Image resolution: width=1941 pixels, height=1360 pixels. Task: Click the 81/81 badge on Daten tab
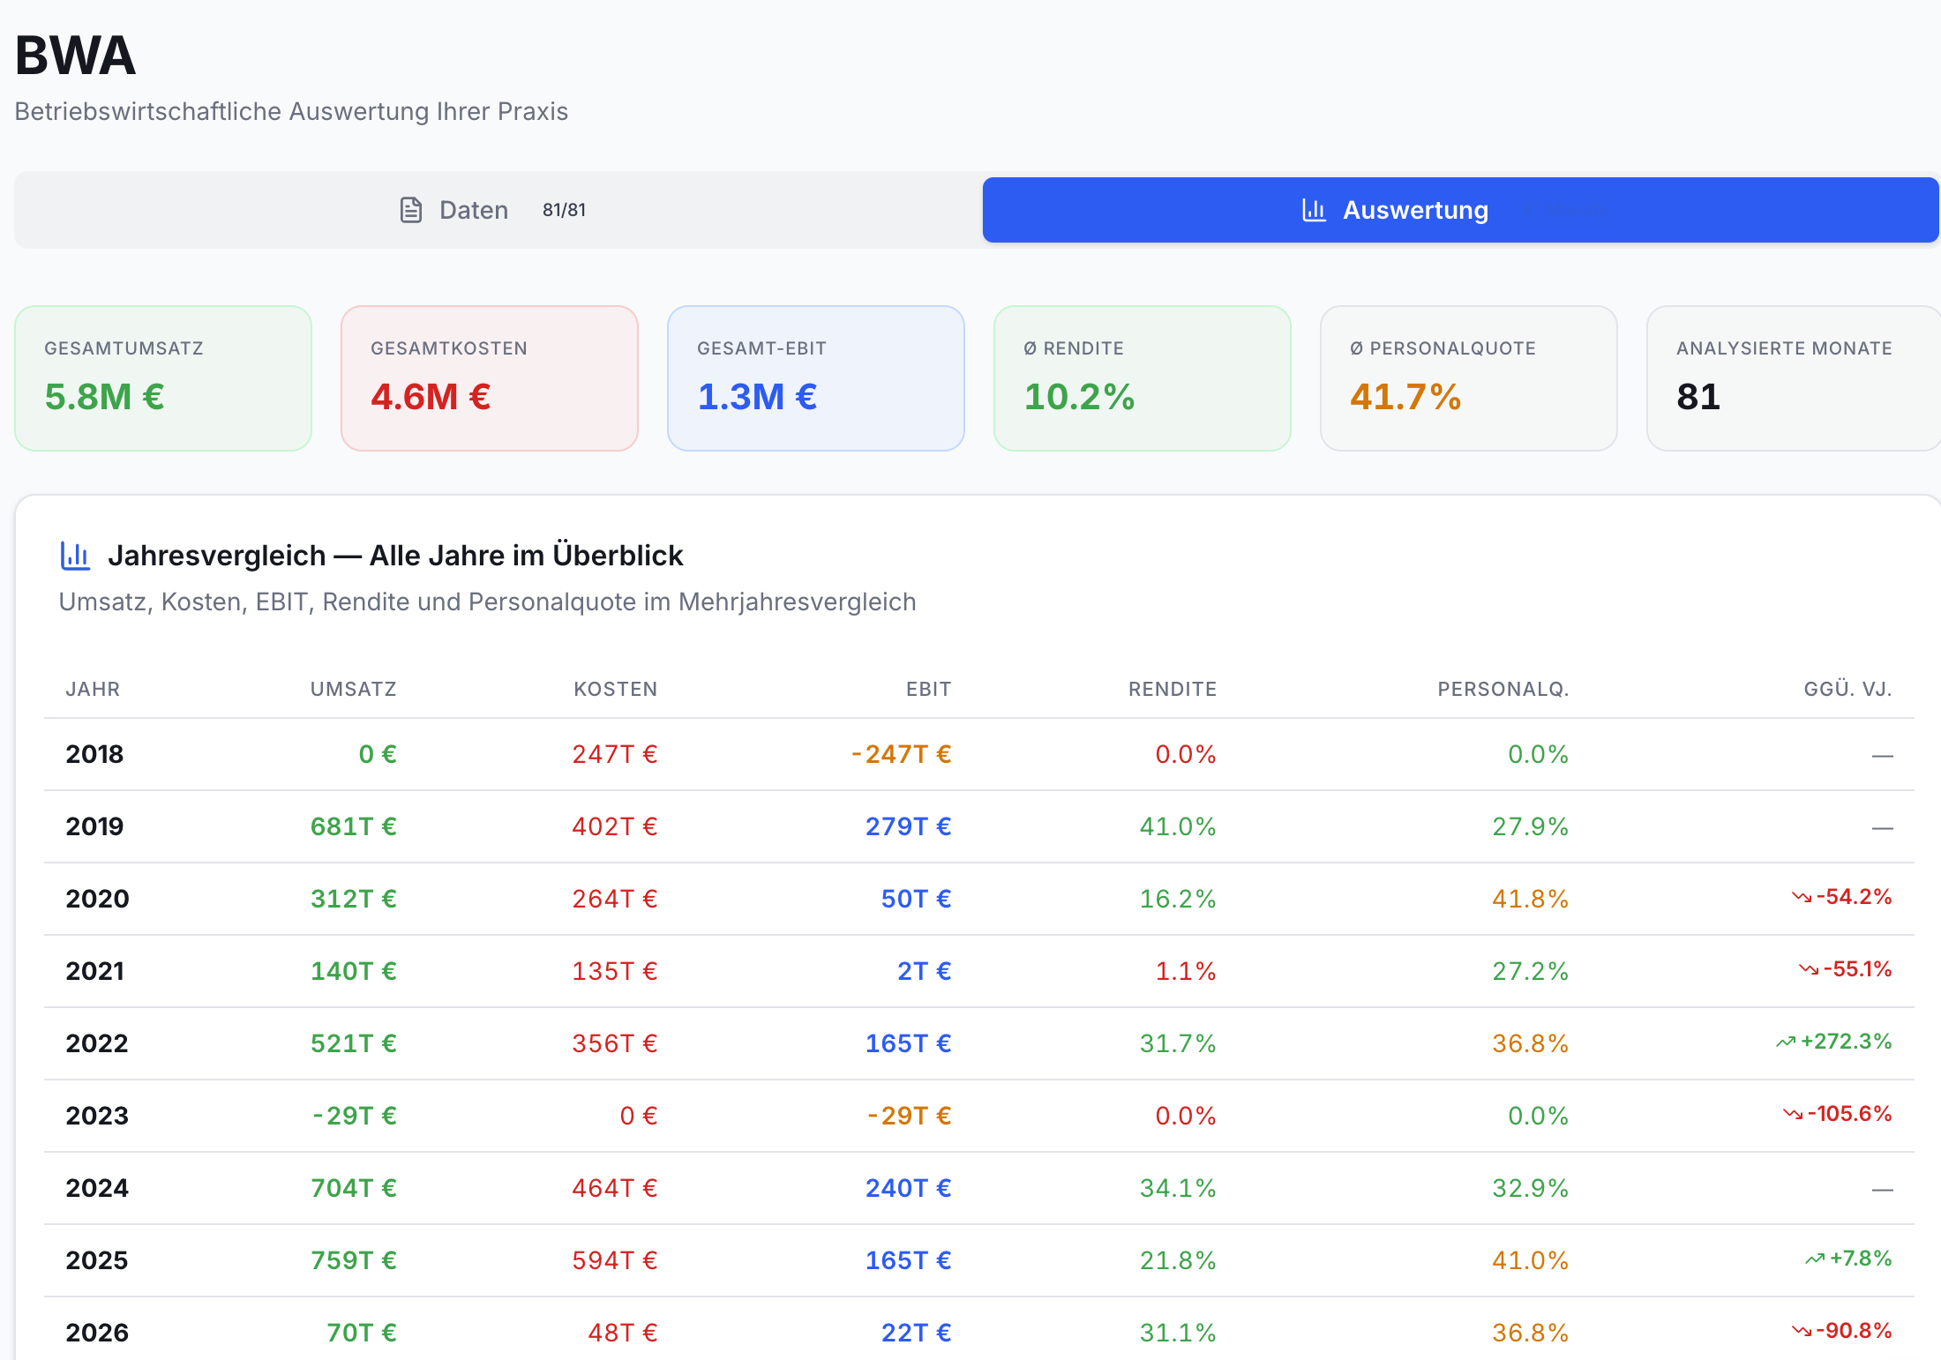[564, 210]
